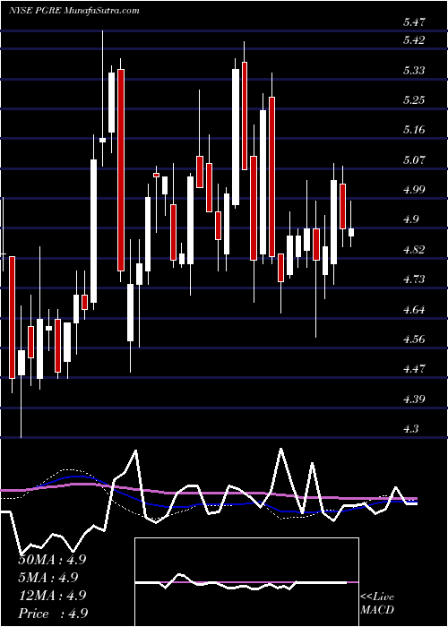
Task: Click the 4.47 price axis label
Action: click(x=414, y=368)
